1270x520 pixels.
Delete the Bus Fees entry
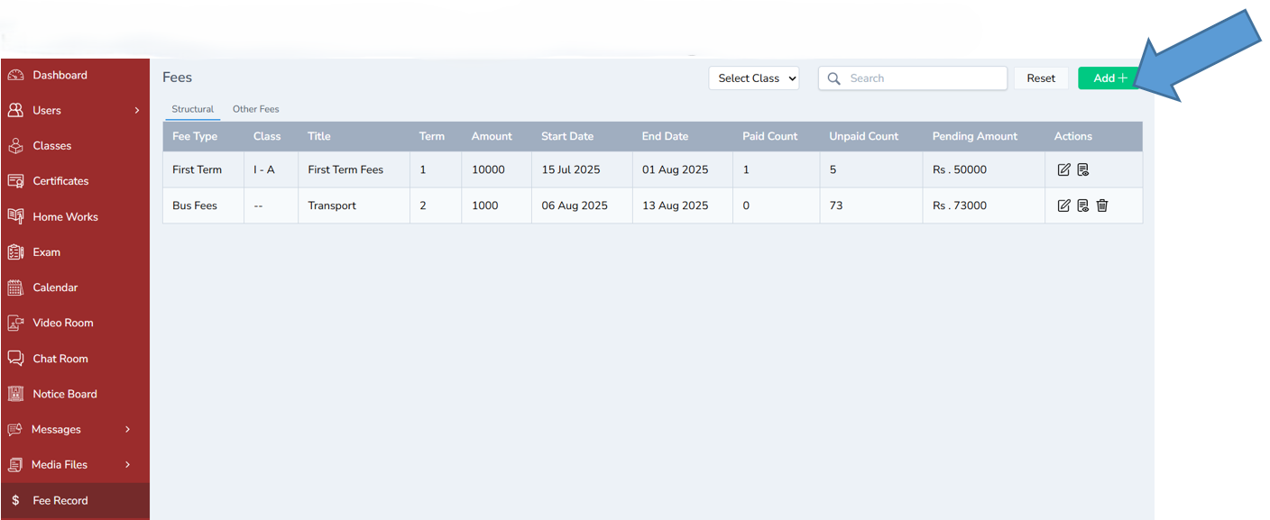point(1101,205)
